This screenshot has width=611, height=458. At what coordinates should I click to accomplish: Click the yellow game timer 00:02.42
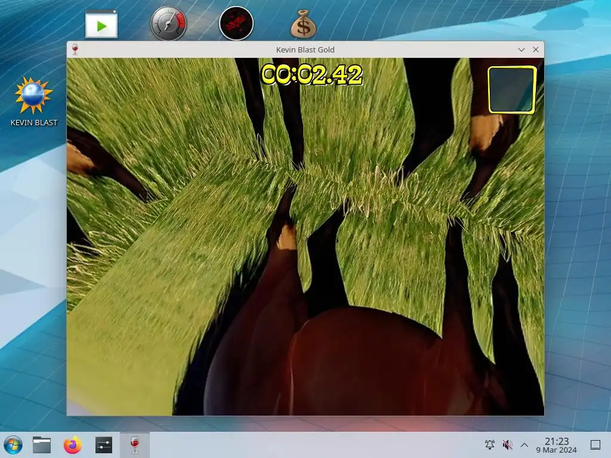(311, 75)
